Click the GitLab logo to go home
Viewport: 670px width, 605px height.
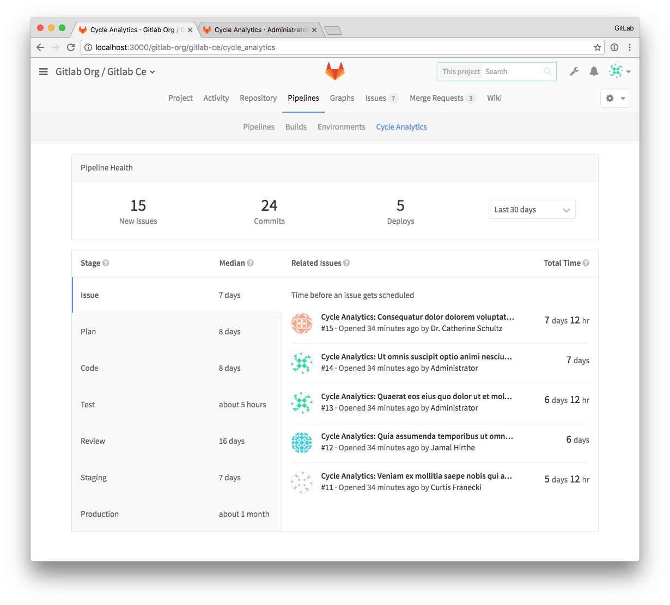pos(334,71)
